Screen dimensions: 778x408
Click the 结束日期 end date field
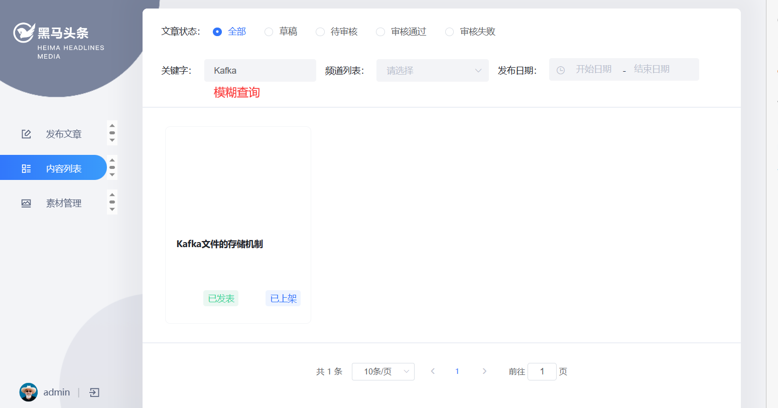652,69
